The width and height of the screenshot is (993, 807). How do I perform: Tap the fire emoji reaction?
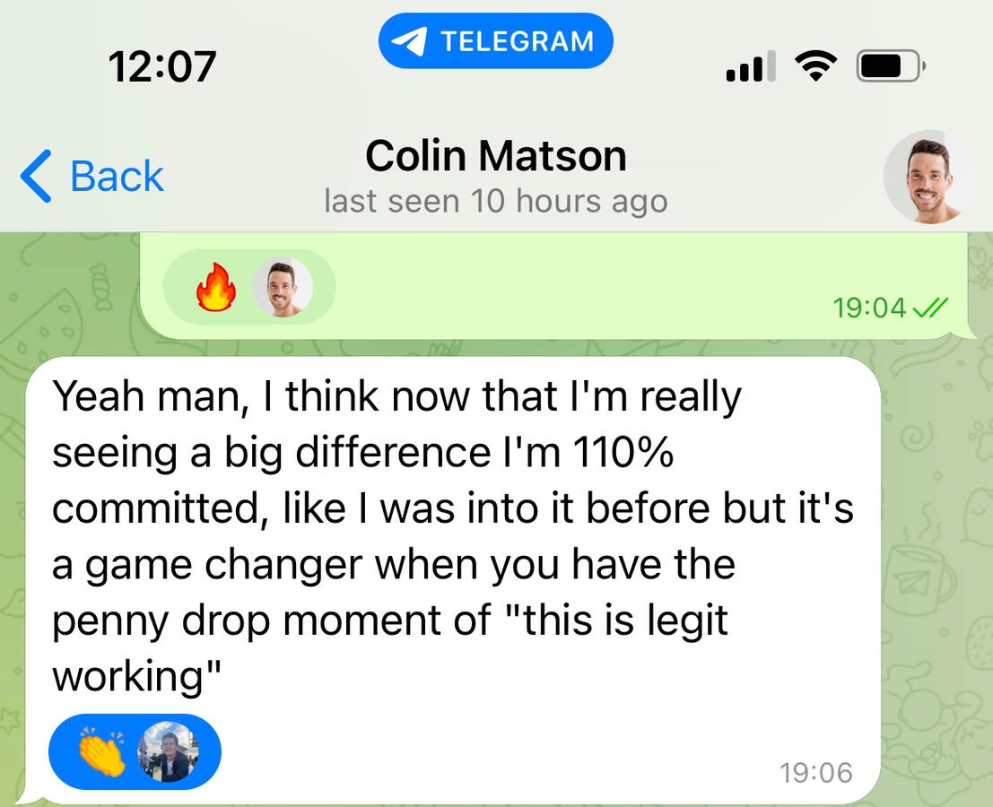point(216,287)
